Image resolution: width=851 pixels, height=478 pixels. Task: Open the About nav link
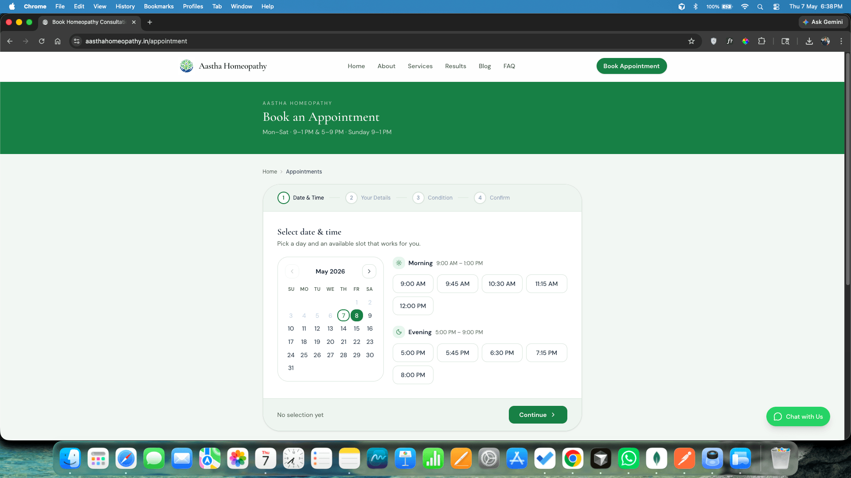click(386, 66)
